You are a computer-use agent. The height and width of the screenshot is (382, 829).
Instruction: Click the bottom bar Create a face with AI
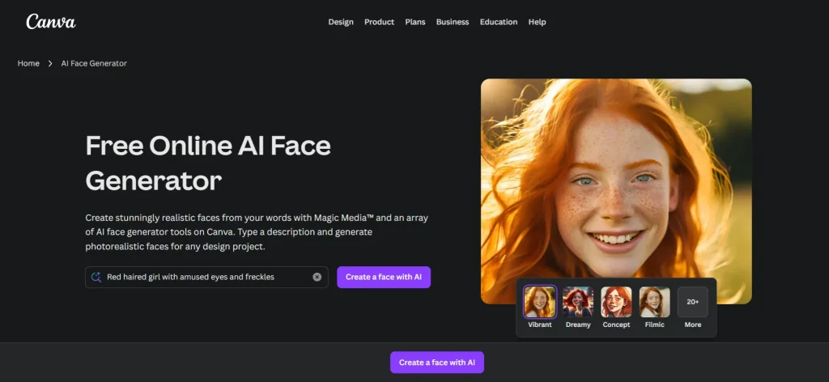tap(436, 363)
